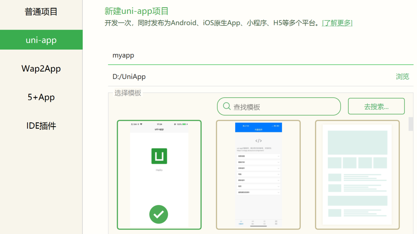The image size is (417, 234).
Task: Select the wireframe layout template thumbnail
Action: click(x=357, y=175)
